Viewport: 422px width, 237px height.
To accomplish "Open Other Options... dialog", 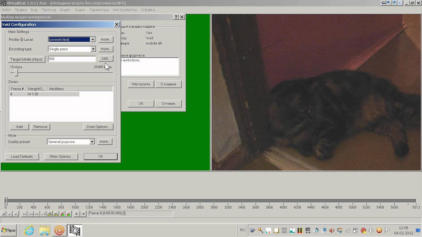I will 61,156.
